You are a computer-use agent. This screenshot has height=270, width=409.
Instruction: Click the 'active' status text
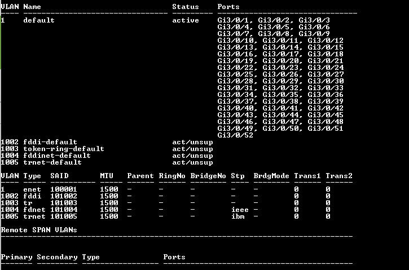(x=186, y=20)
